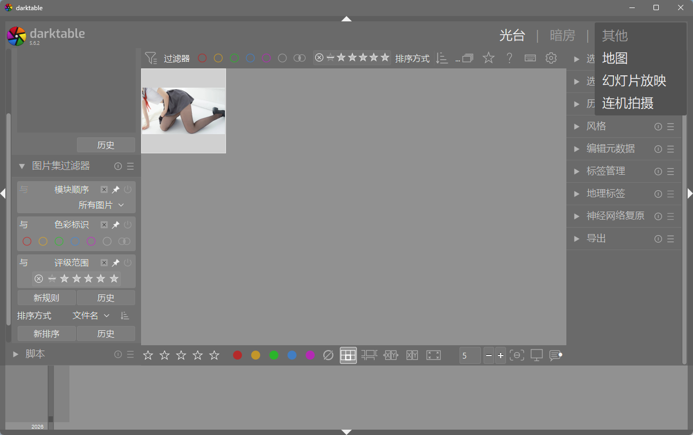Open the display profile monitor icon
The image size is (693, 435).
(536, 355)
